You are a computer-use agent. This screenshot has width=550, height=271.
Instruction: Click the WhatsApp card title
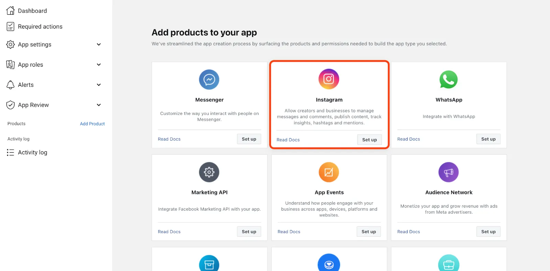(449, 100)
